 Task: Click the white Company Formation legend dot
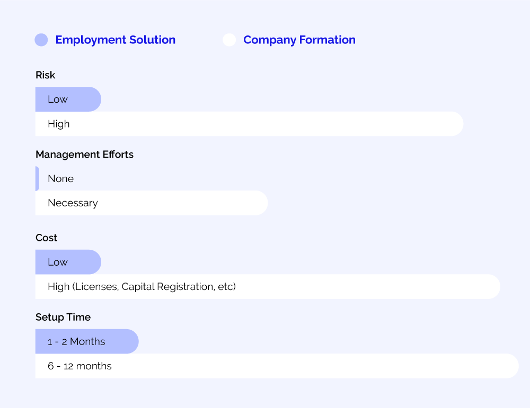tap(229, 40)
